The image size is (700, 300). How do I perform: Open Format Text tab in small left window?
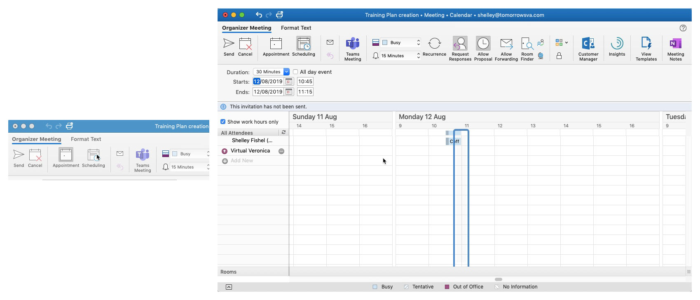tap(86, 139)
